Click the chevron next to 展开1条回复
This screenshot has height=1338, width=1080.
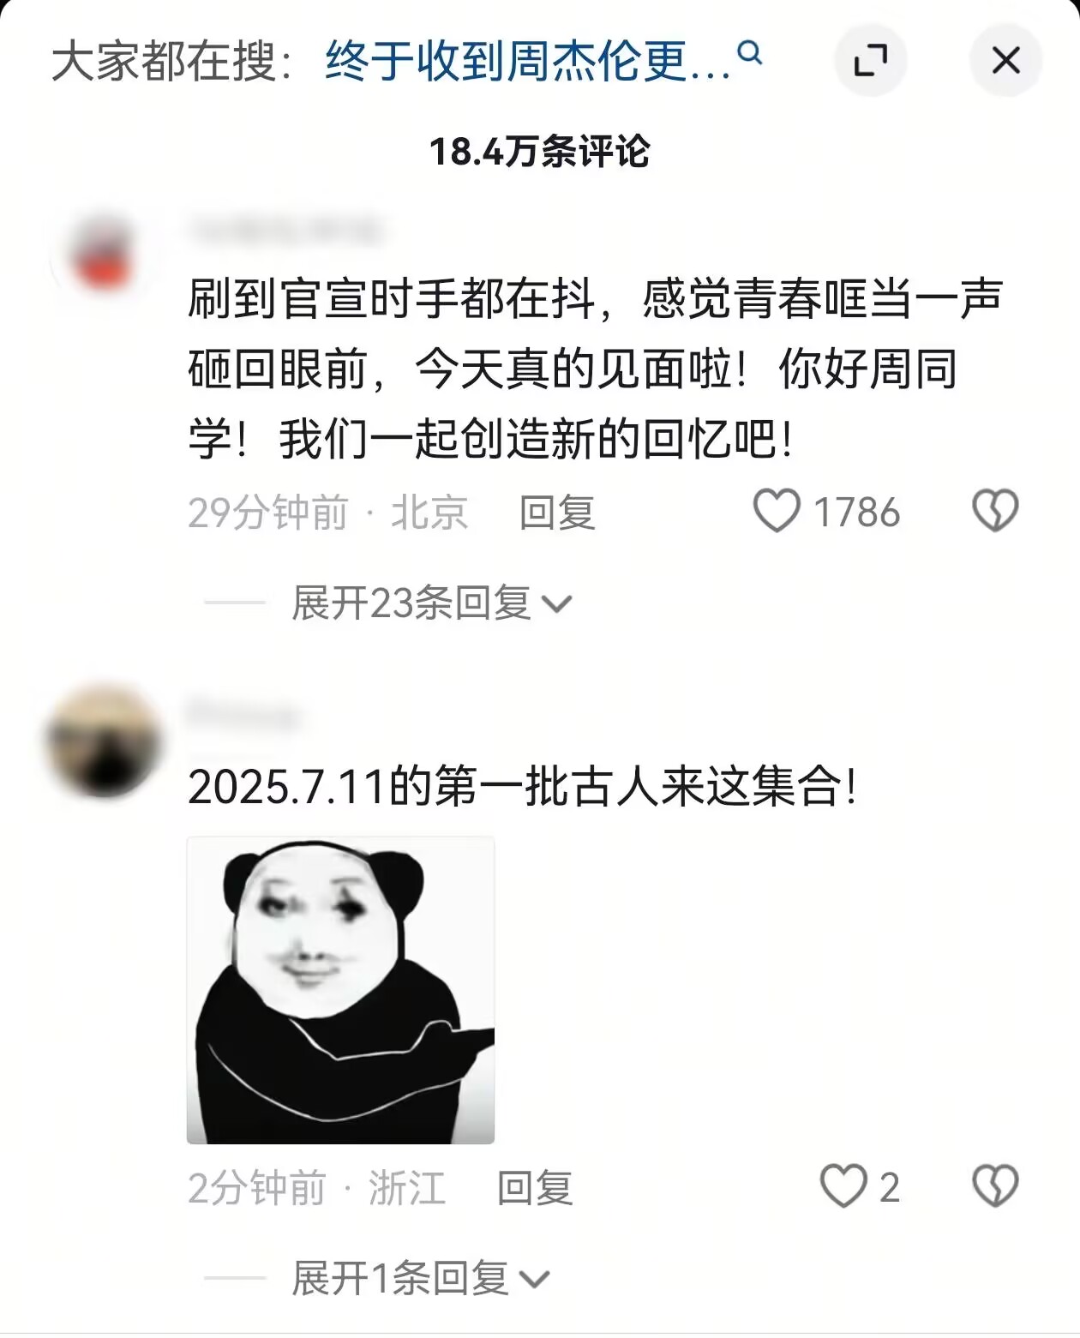coord(535,1281)
